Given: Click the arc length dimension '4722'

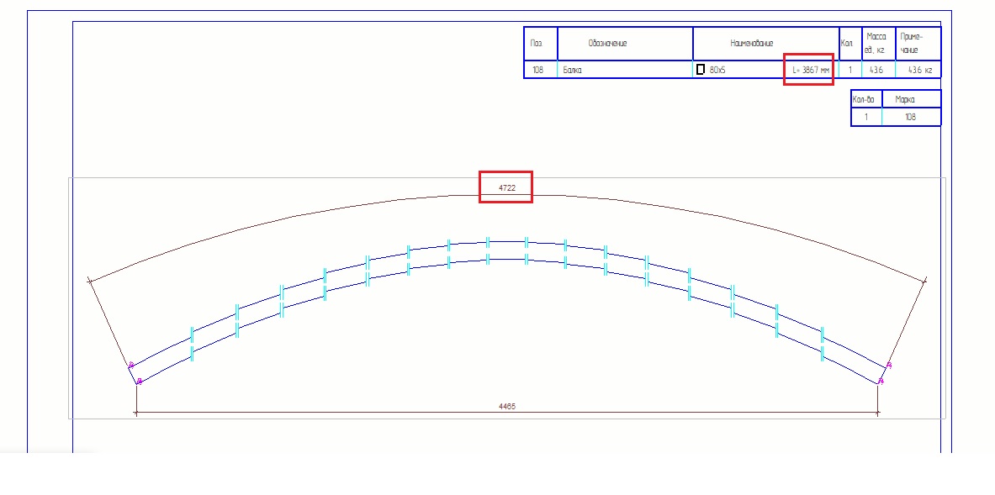Looking at the screenshot, I should [505, 188].
